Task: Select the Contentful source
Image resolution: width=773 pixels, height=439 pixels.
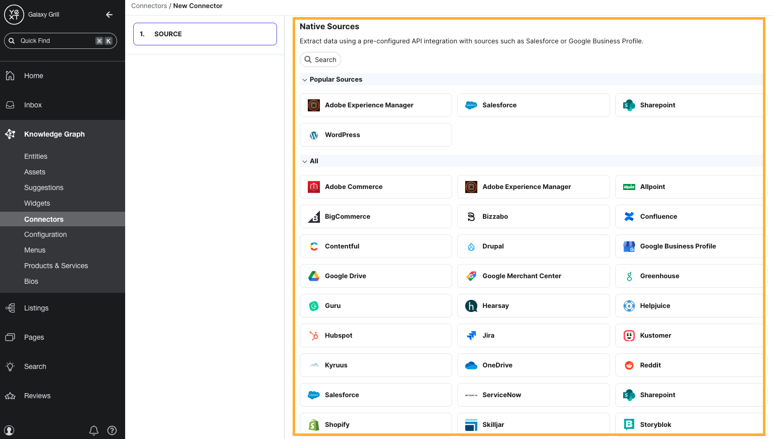Action: point(376,246)
